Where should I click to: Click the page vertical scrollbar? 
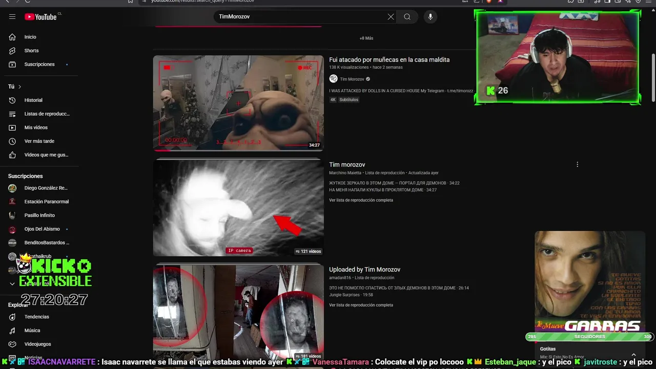pos(653,77)
